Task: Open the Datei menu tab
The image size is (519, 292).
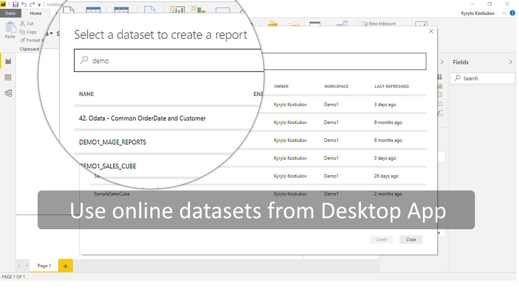Action: coord(11,13)
